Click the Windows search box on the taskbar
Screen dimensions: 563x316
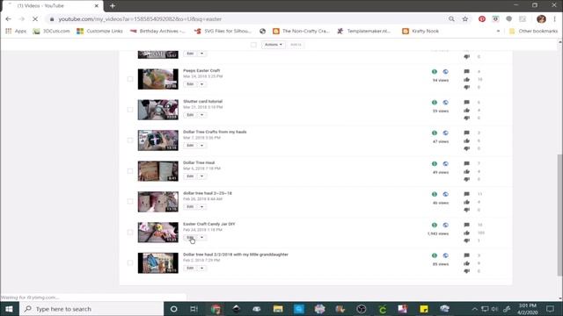[x=91, y=309]
